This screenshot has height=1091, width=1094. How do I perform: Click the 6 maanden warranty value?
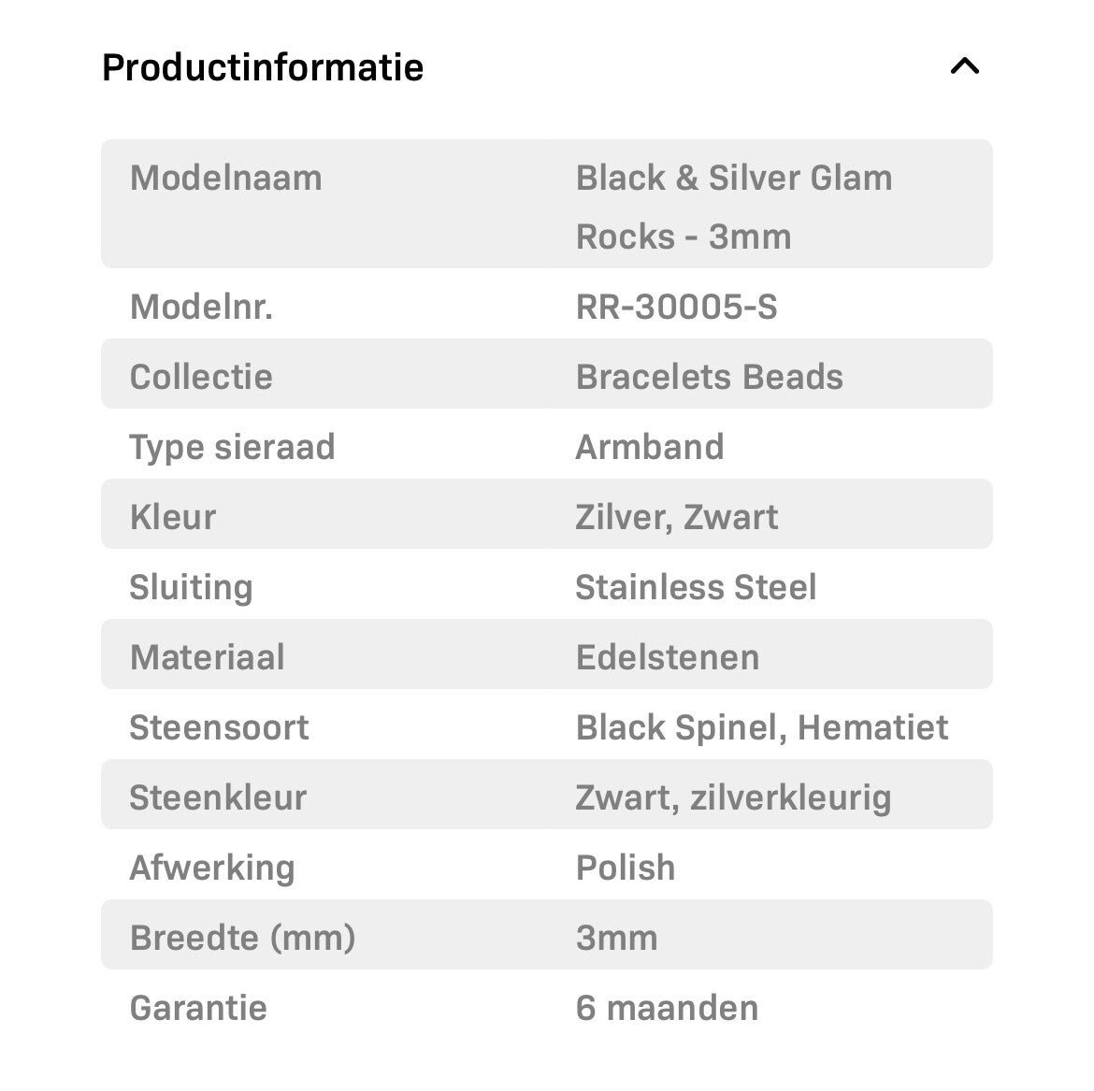point(667,1008)
